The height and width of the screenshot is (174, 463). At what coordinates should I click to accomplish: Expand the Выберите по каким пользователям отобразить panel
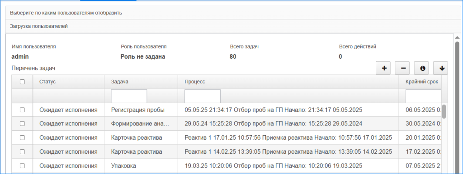click(233, 13)
